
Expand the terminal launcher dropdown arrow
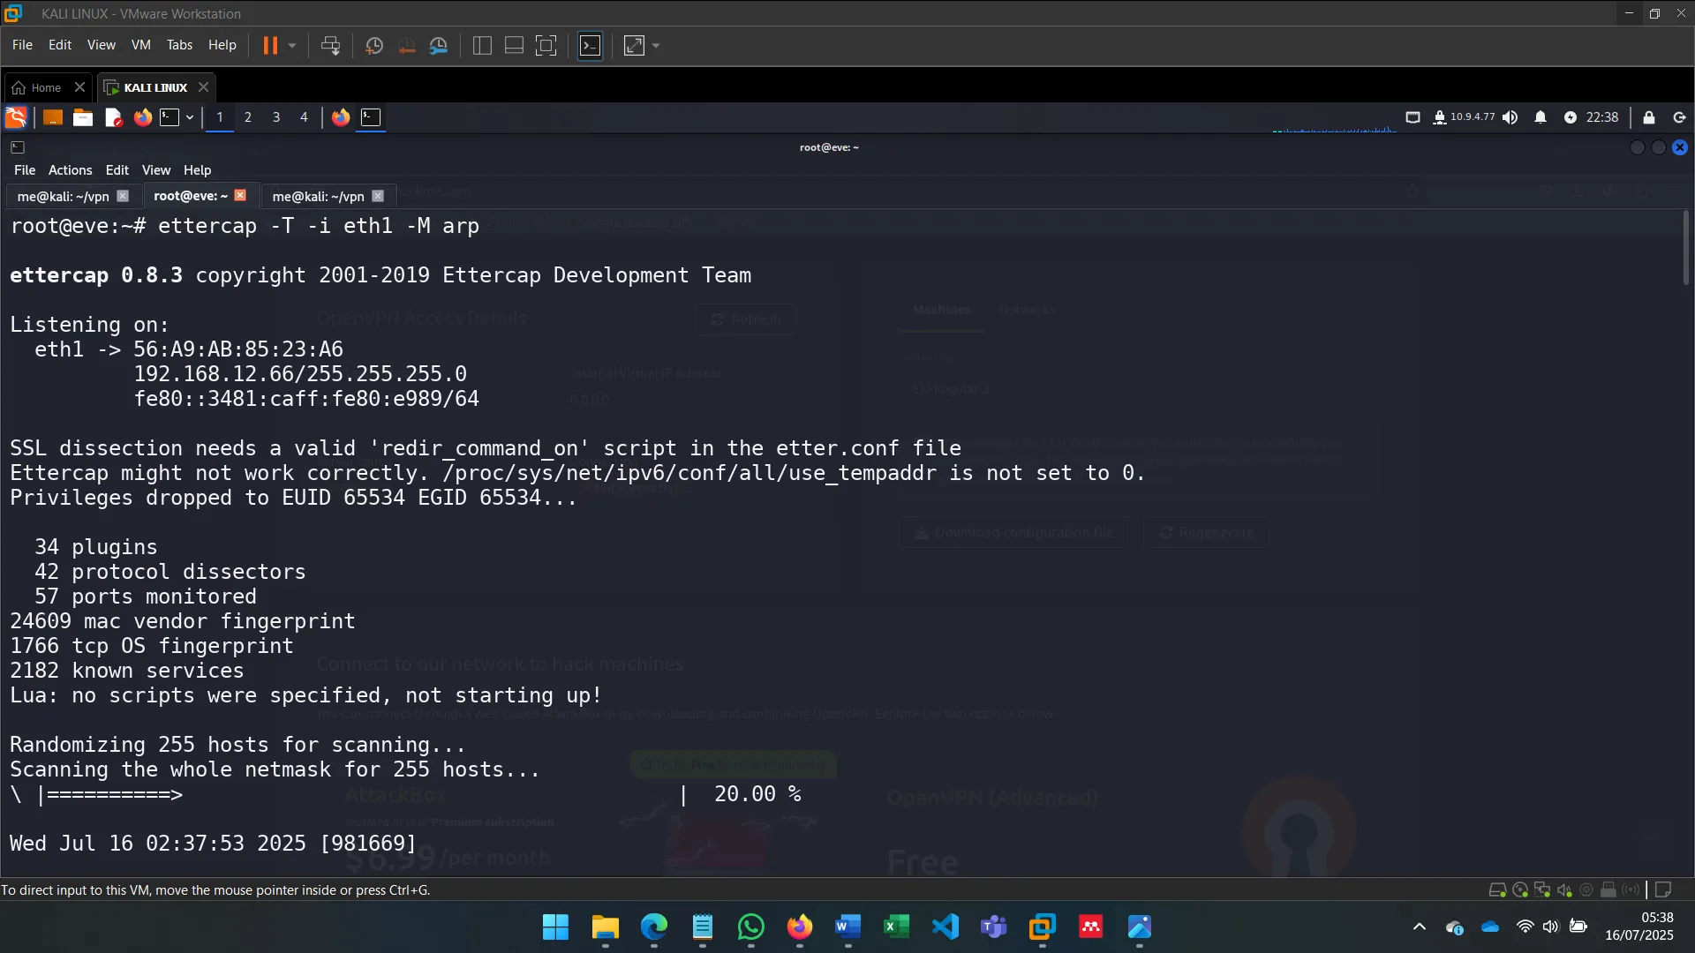pos(190,117)
